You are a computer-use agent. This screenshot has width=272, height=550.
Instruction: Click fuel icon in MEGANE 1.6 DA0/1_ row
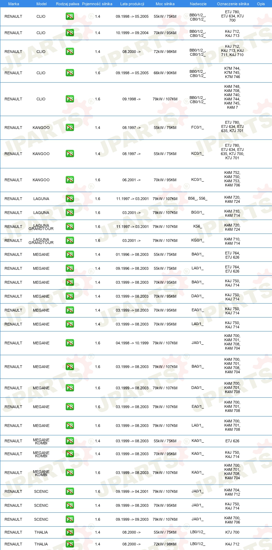click(x=70, y=388)
